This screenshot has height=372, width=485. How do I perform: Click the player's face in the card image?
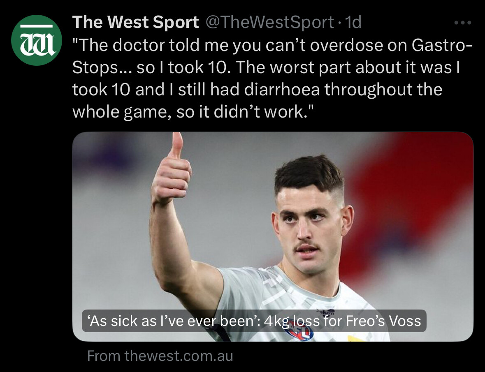pyautogui.click(x=309, y=229)
